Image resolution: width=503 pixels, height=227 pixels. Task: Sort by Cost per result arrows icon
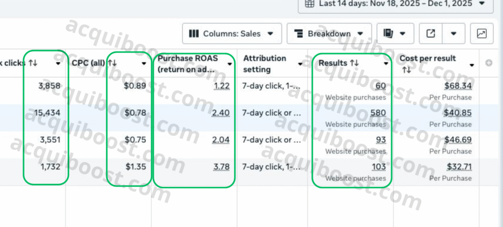click(407, 70)
